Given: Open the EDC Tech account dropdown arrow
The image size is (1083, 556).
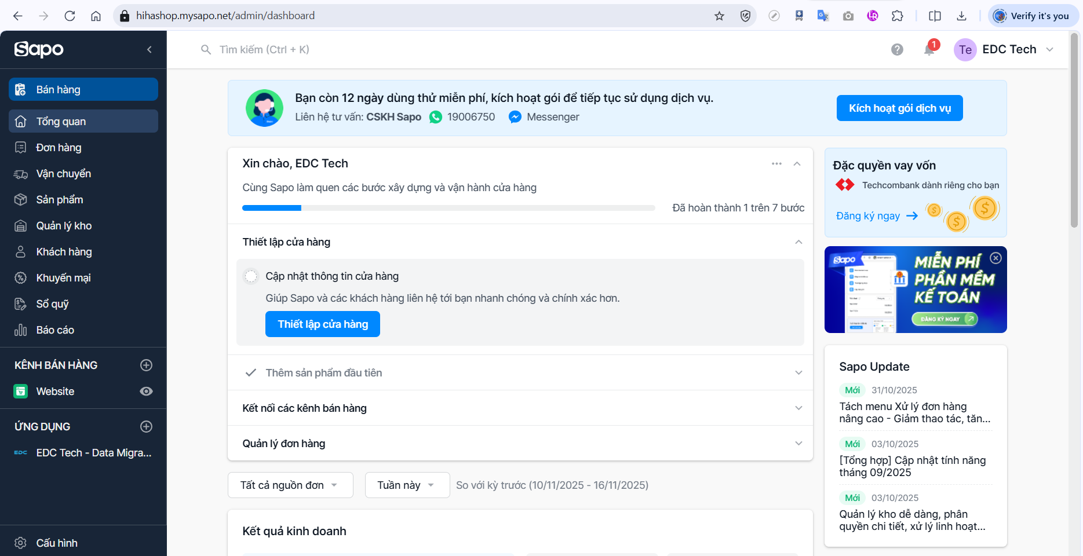Looking at the screenshot, I should 1049,50.
